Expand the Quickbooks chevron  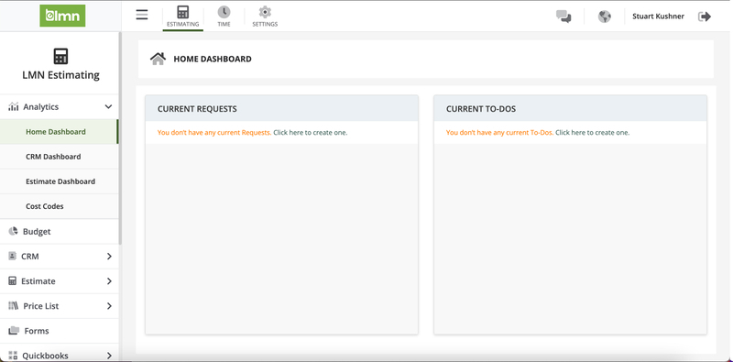click(x=109, y=356)
